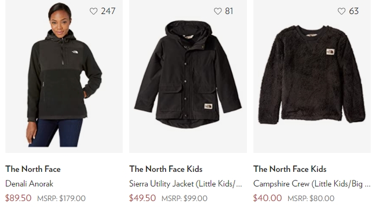The image size is (375, 207).
Task: Click the 81 favorites count
Action: coord(229,11)
